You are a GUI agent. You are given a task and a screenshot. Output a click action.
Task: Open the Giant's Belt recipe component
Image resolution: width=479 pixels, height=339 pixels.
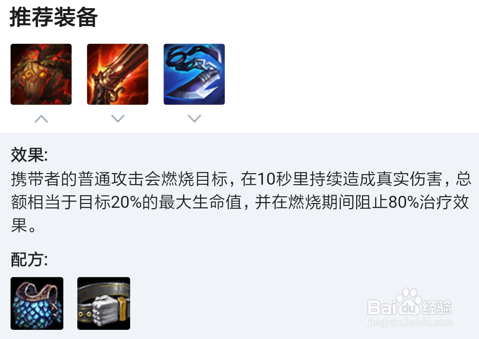point(104,303)
